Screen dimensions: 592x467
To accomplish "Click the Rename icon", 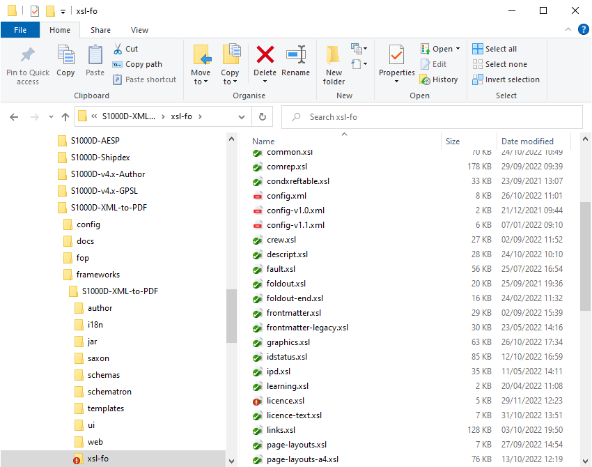I will (x=295, y=55).
